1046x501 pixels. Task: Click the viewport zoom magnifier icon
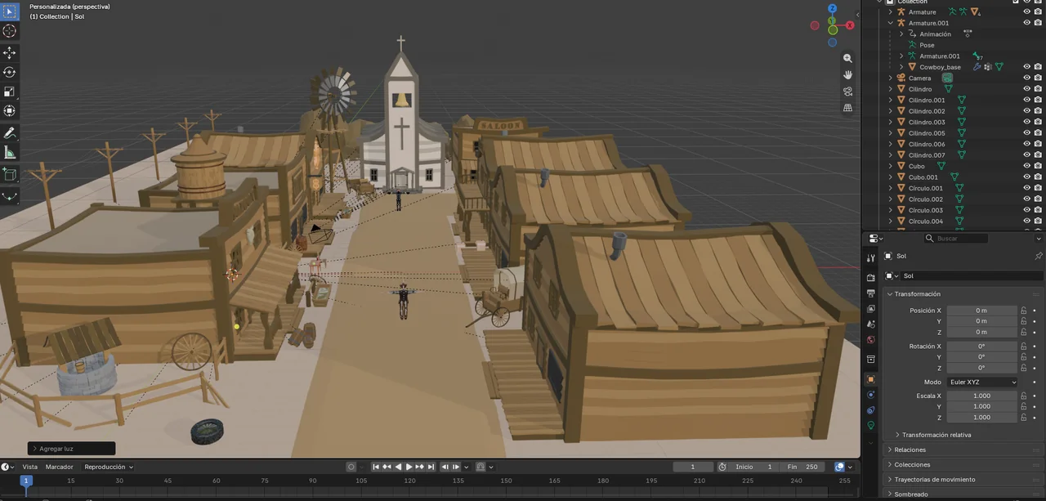(x=847, y=58)
